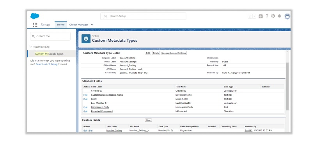Click New button in Custom Fields
The image size is (312, 144).
[x=148, y=120]
